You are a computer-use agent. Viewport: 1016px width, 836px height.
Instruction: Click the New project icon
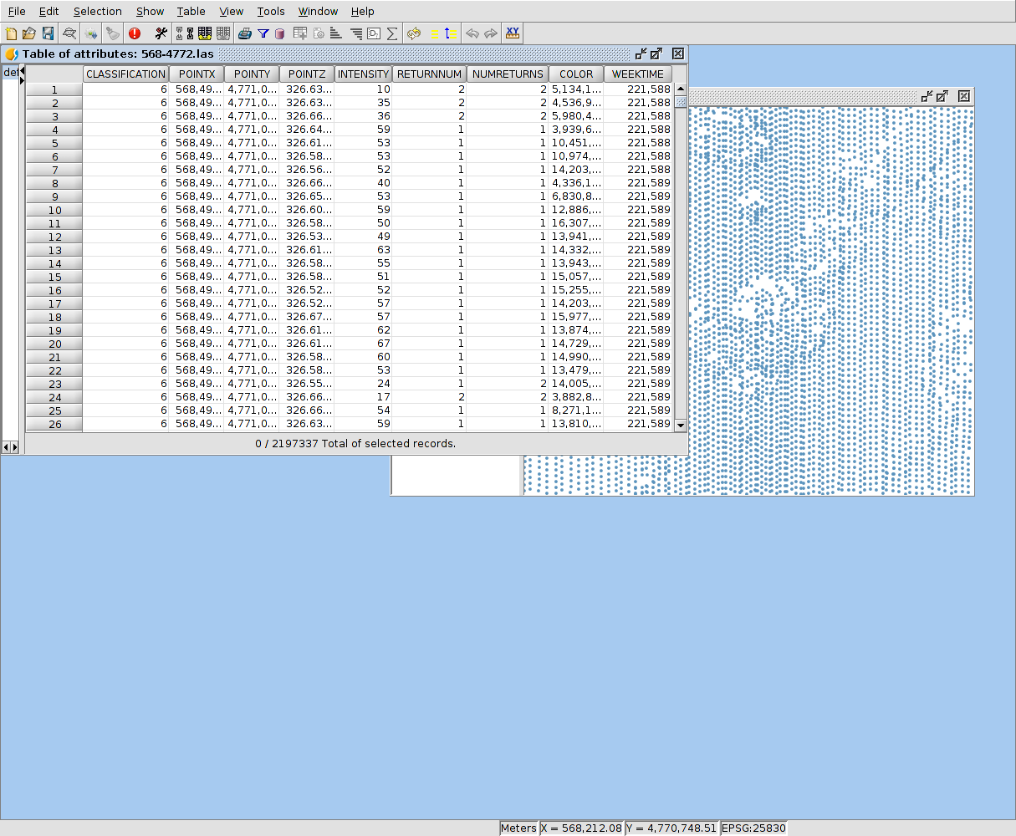point(11,33)
